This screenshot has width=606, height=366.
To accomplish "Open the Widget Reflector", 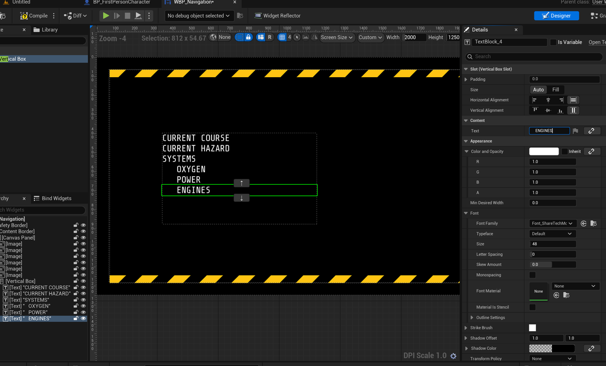I will tap(277, 16).
